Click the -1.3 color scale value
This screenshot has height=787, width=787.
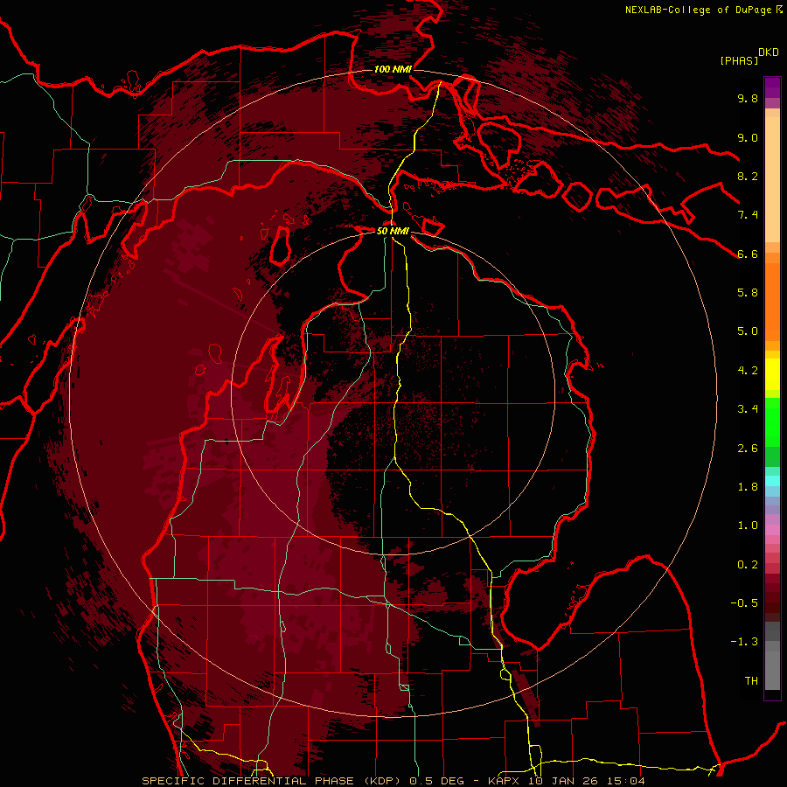point(744,642)
